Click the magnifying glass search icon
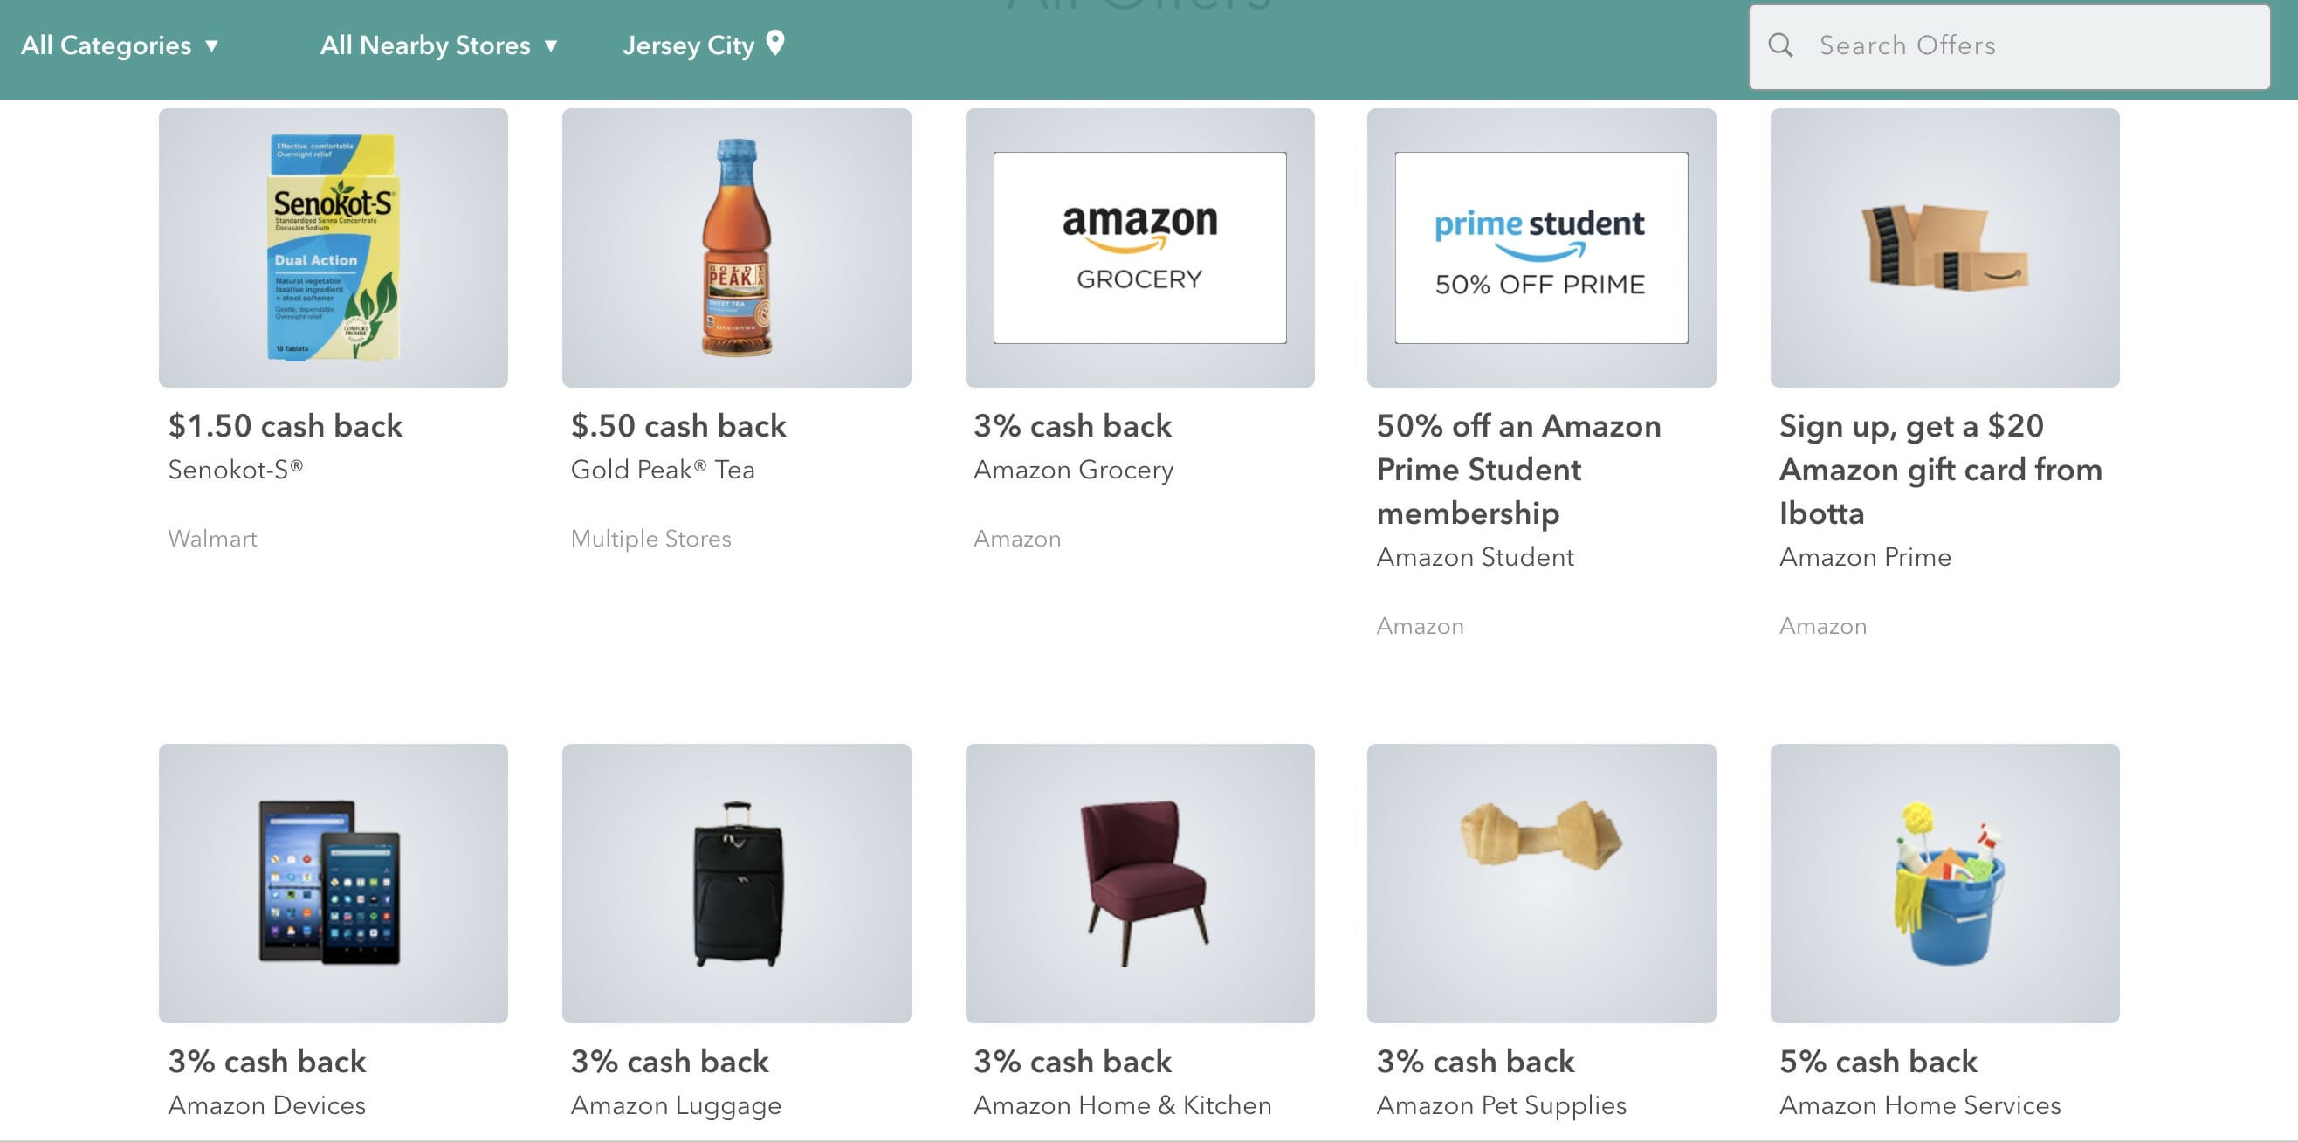Image resolution: width=2298 pixels, height=1142 pixels. (1779, 45)
